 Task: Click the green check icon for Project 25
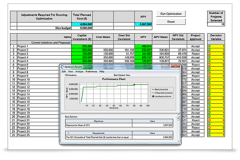[210, 135]
